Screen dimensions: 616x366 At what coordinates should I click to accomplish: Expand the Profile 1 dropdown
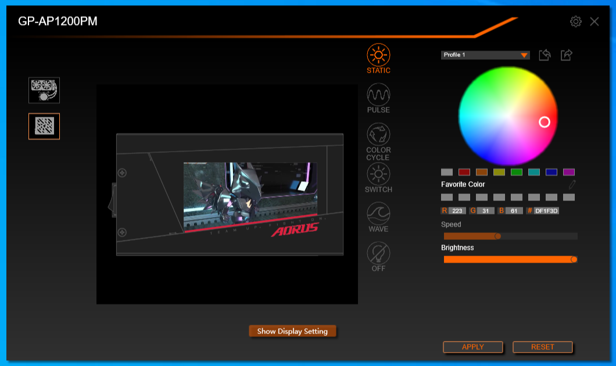tap(485, 55)
